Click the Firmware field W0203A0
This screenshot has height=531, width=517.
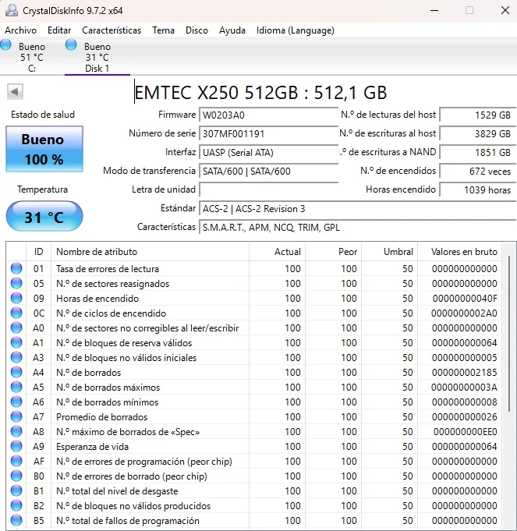(268, 115)
